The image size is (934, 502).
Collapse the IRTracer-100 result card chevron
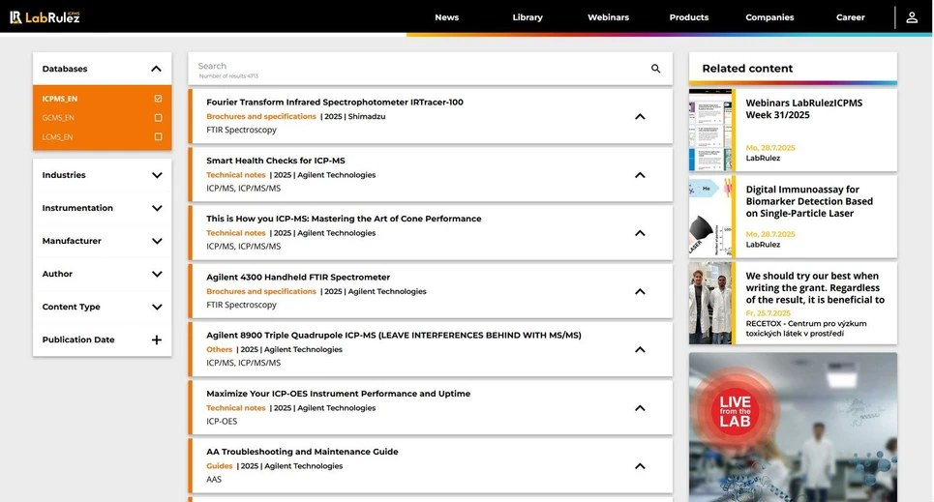click(640, 117)
